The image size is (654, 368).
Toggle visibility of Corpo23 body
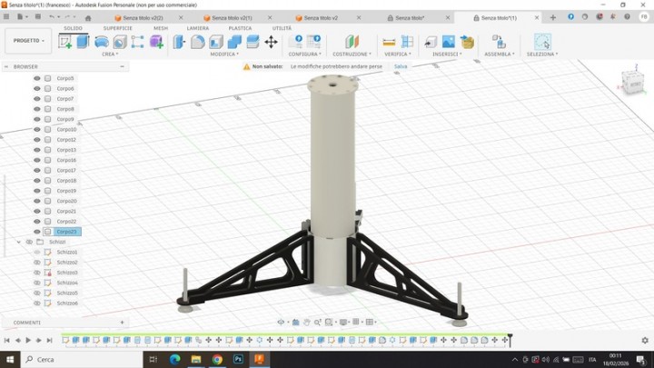(37, 232)
